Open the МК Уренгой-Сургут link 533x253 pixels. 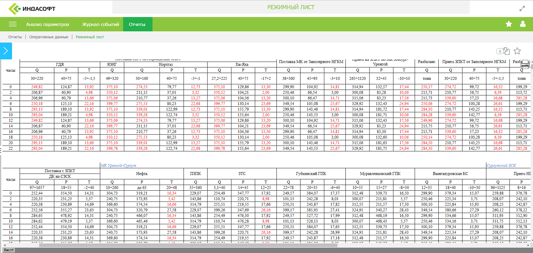tap(118, 165)
